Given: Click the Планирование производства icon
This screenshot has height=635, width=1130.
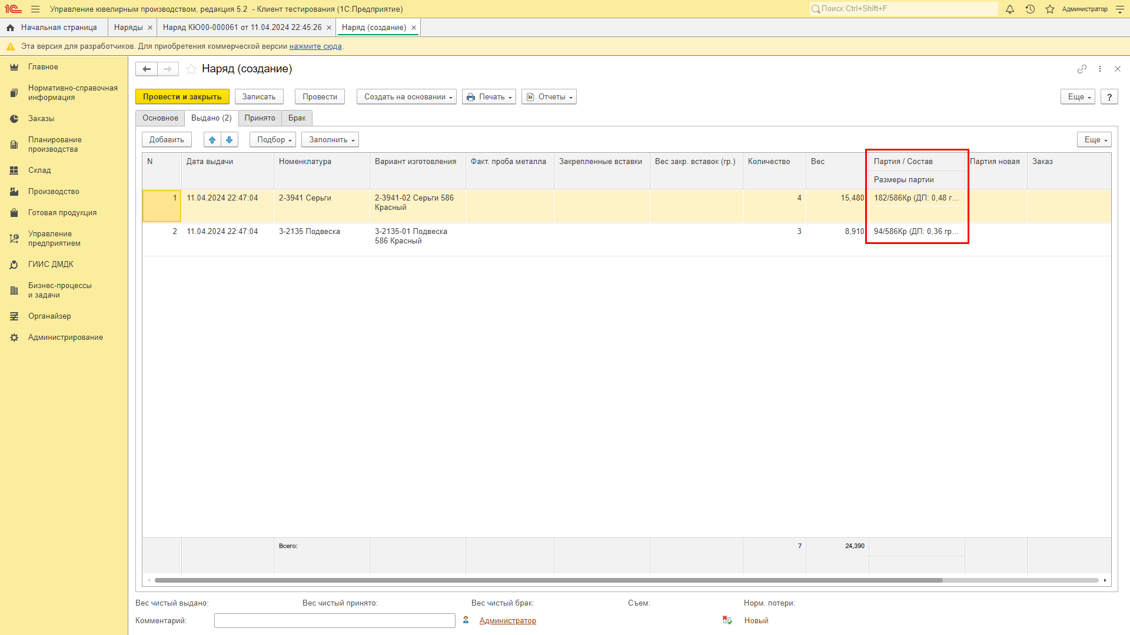Looking at the screenshot, I should point(14,145).
